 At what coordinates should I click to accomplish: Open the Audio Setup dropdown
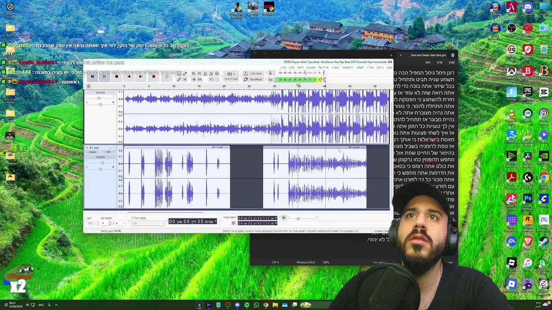(x=231, y=75)
